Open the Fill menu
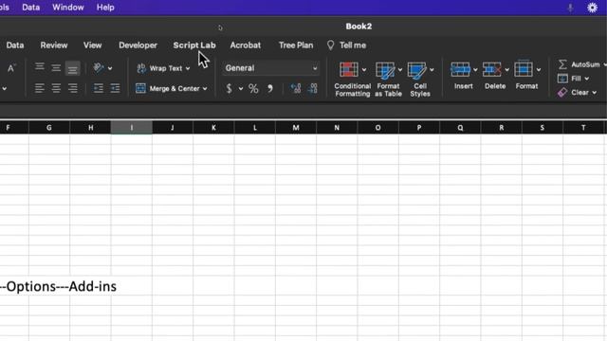Viewport: 607px width, 341px height. click(573, 79)
